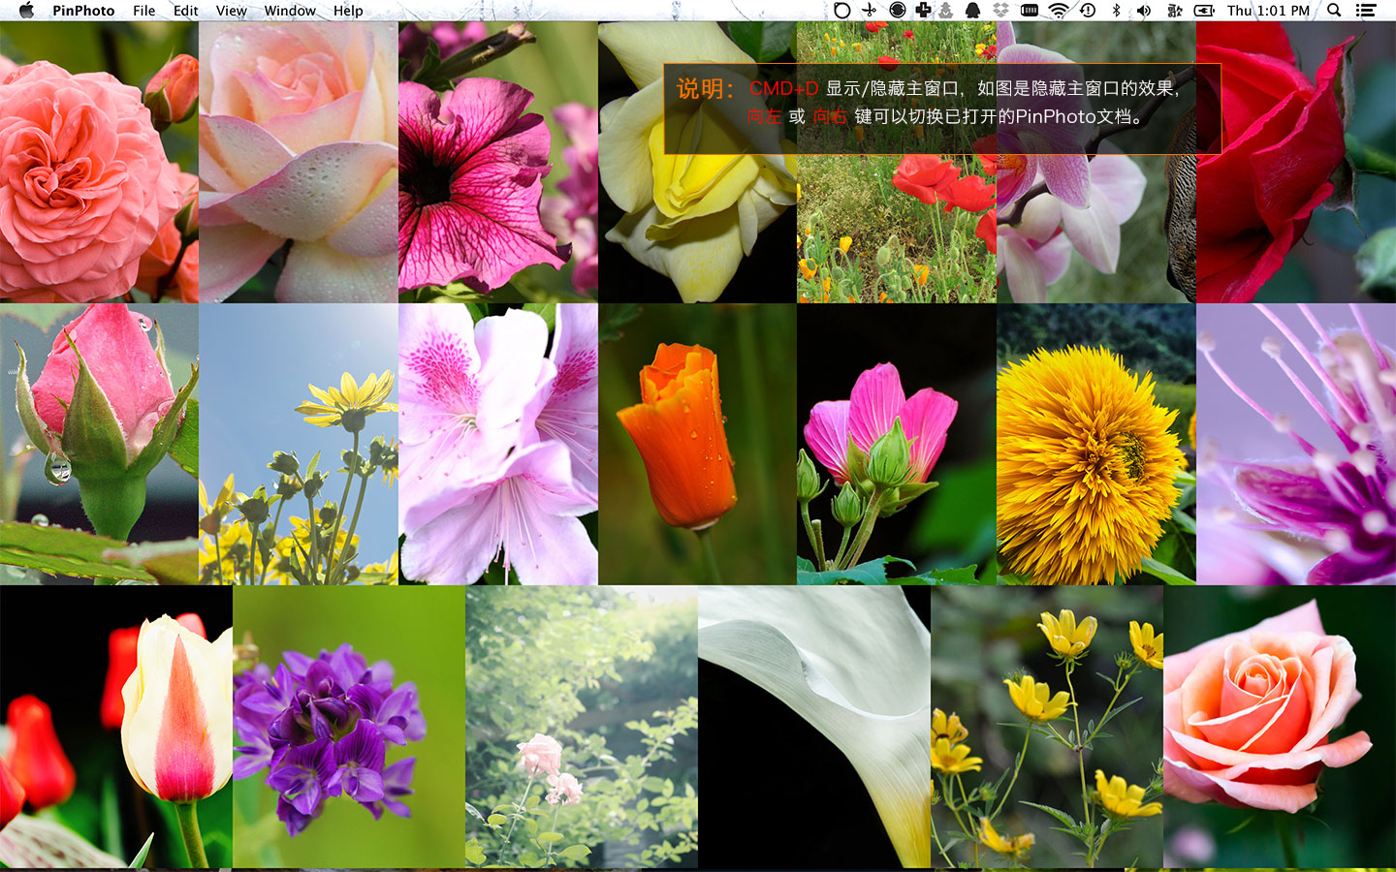This screenshot has height=872, width=1396.
Task: Click the Thu 1:01 PM clock
Action: point(1268,11)
